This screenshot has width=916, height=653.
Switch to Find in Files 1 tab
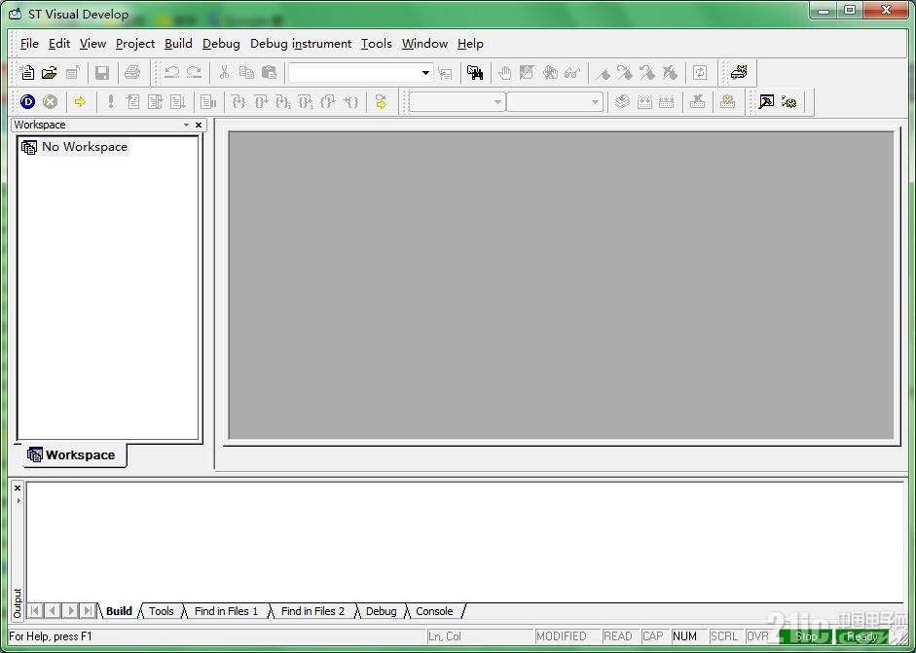(226, 611)
